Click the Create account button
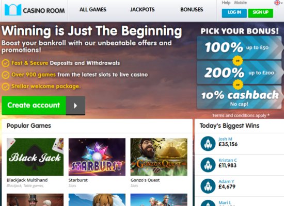The width and height of the screenshot is (284, 206). click(x=34, y=106)
